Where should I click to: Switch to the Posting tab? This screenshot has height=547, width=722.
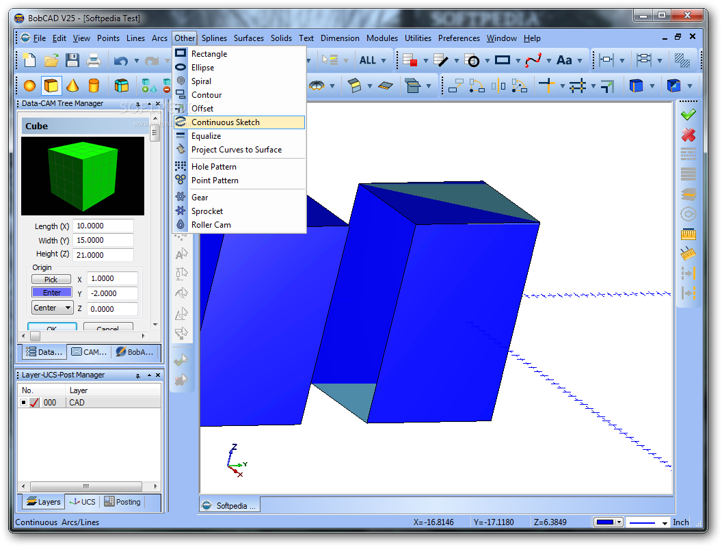point(122,502)
